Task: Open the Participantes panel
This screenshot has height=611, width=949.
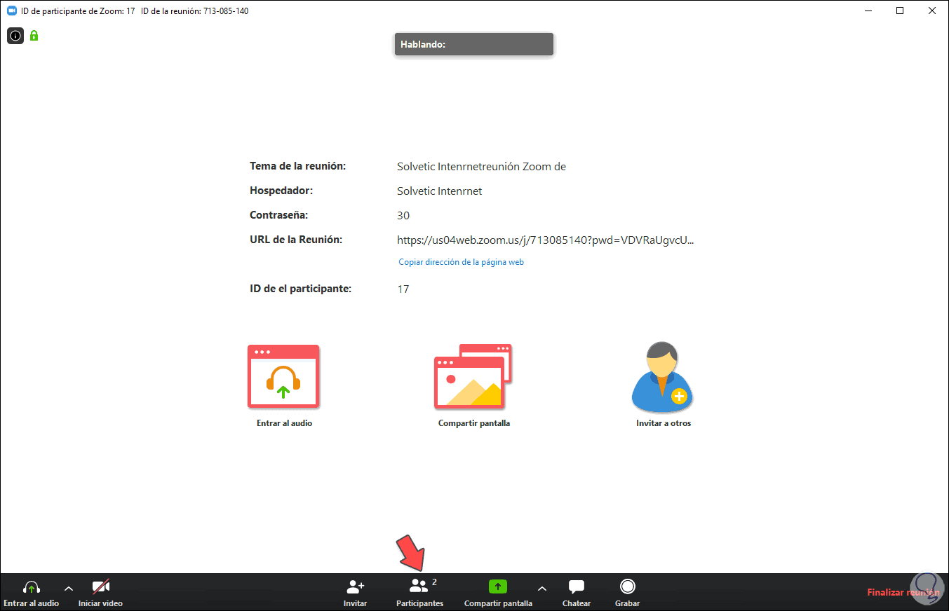Action: click(x=419, y=593)
